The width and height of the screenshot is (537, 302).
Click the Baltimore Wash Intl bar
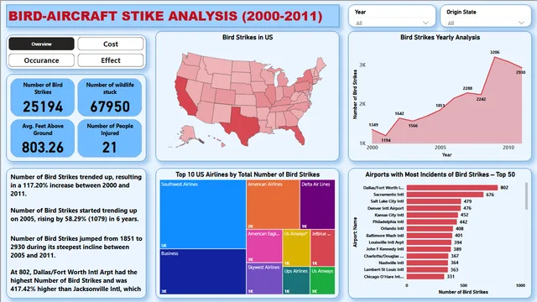pos(430,235)
